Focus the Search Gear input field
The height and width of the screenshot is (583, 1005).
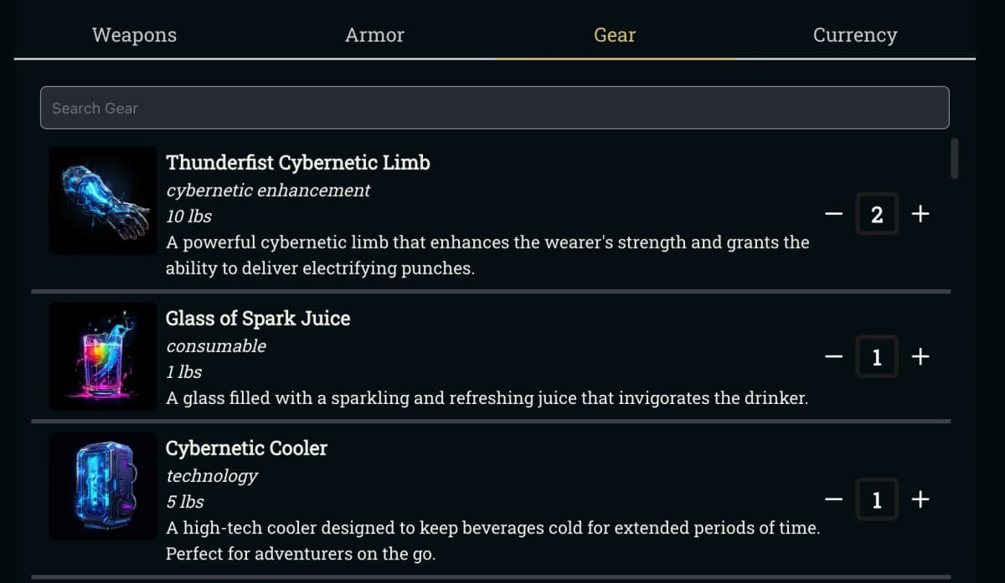click(494, 108)
